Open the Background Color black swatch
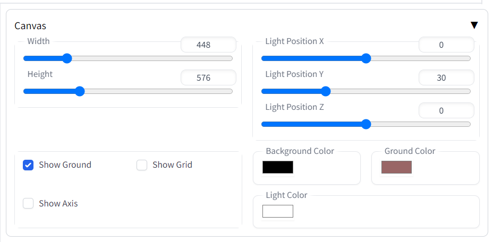The width and height of the screenshot is (493, 242). pos(278,167)
